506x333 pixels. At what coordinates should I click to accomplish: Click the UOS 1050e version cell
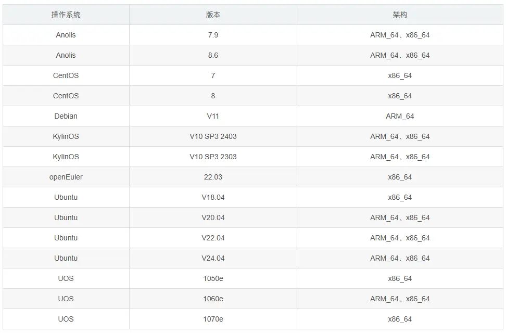tap(213, 278)
